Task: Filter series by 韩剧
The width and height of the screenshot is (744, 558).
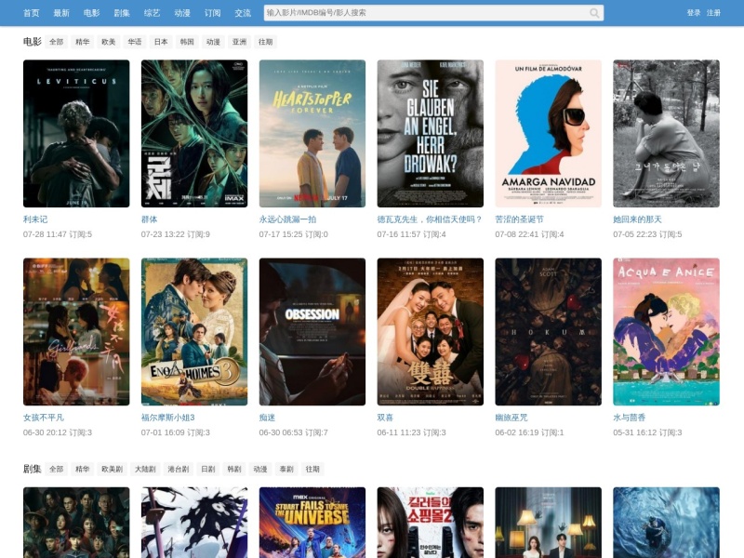Action: pos(234,469)
